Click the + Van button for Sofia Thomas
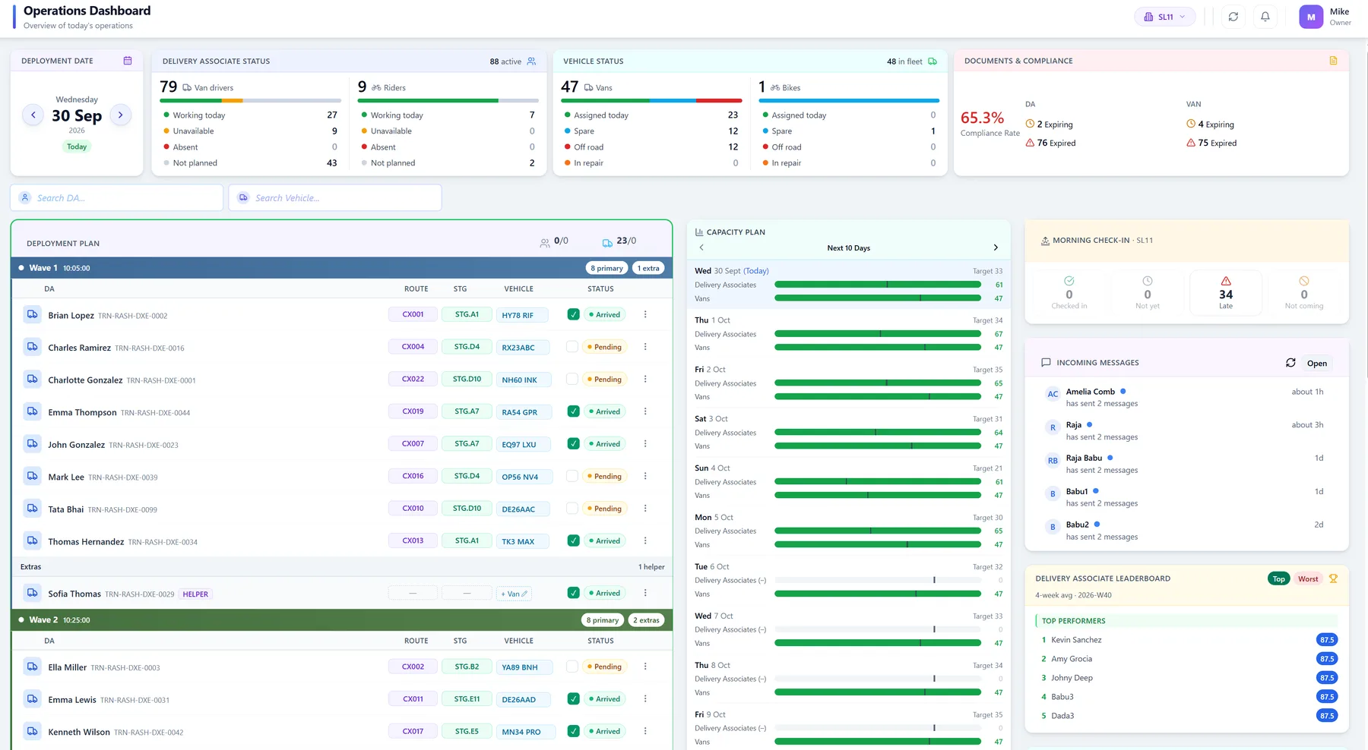This screenshot has width=1368, height=750. pos(515,594)
